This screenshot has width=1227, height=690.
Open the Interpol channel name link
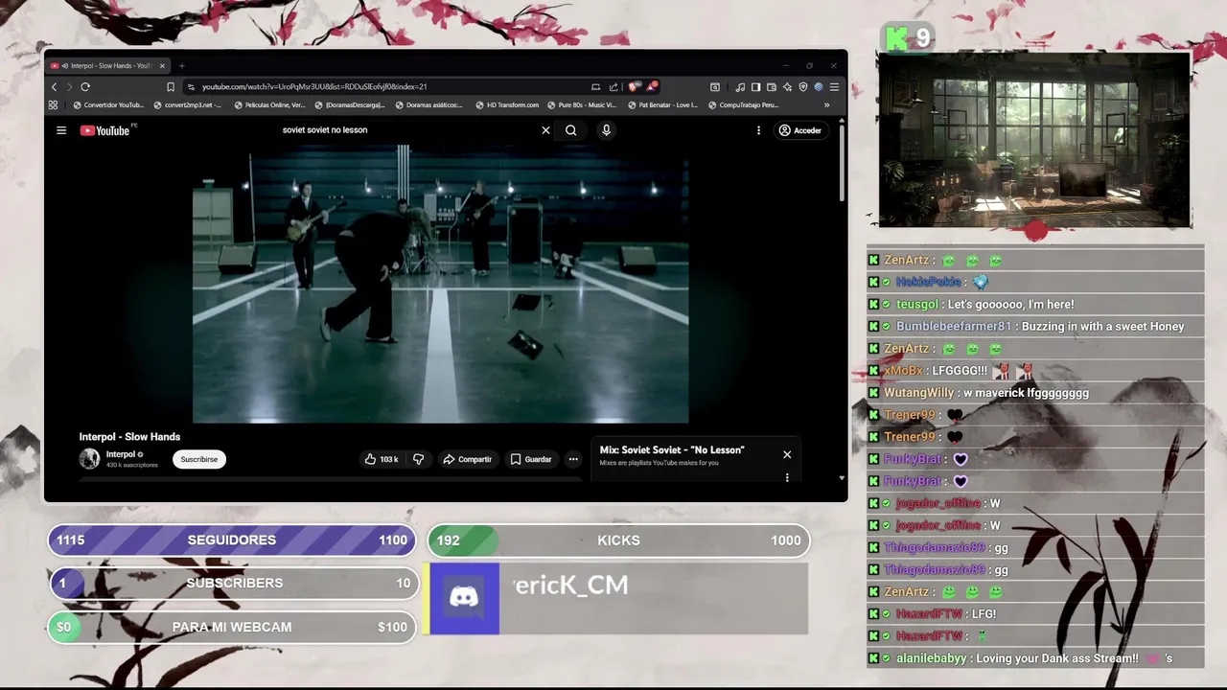tap(121, 454)
